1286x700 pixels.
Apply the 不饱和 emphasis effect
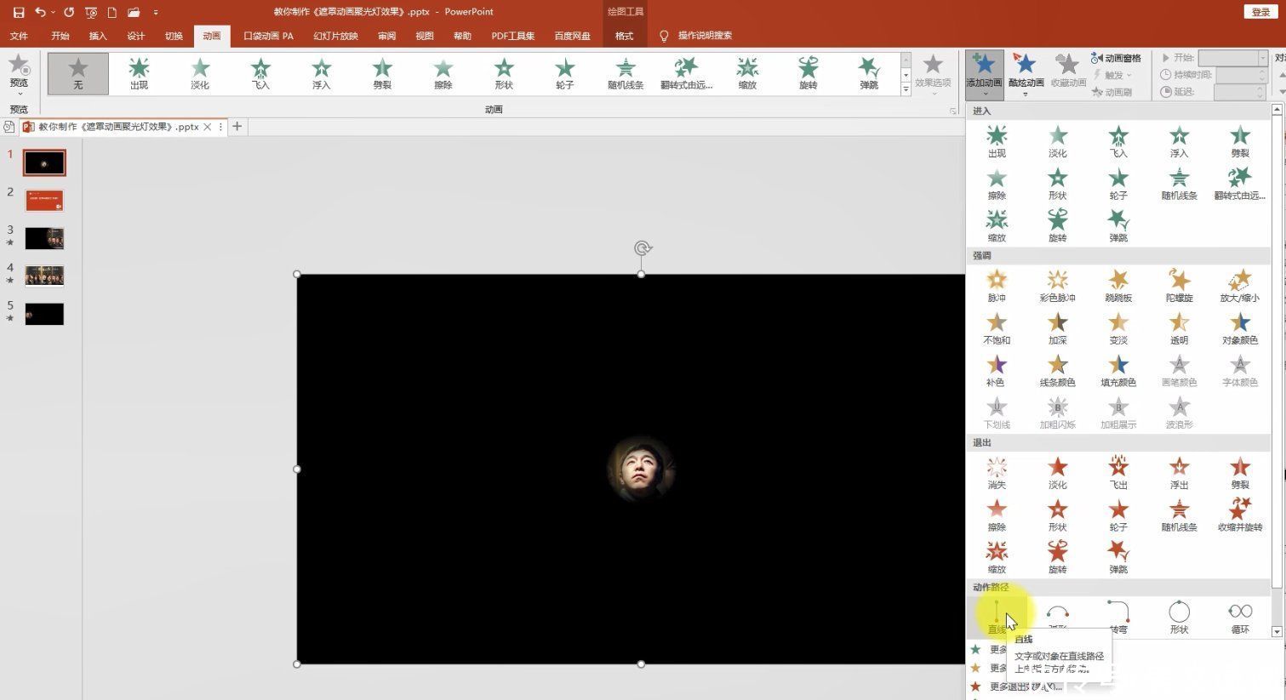point(997,328)
